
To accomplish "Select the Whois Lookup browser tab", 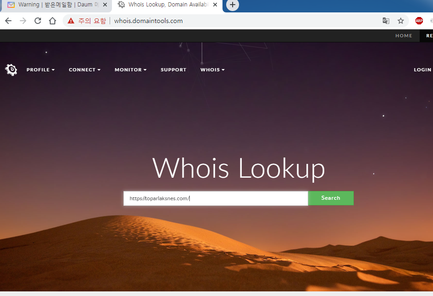I will tap(167, 5).
